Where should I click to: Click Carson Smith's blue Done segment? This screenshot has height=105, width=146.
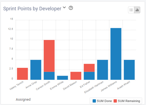point(49,76)
